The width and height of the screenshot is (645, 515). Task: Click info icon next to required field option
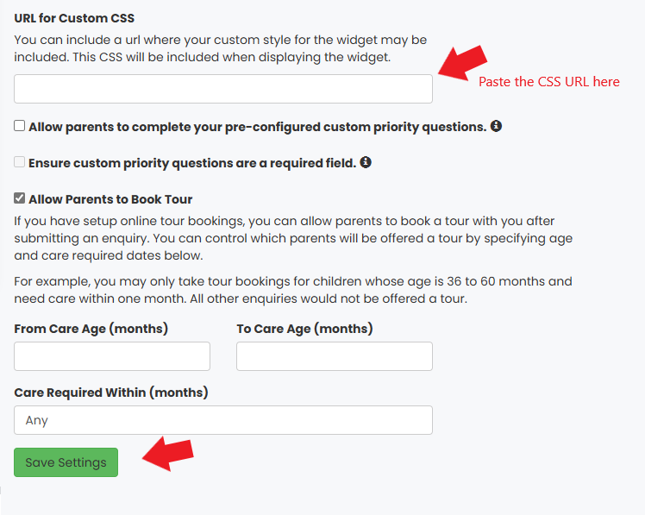click(366, 162)
